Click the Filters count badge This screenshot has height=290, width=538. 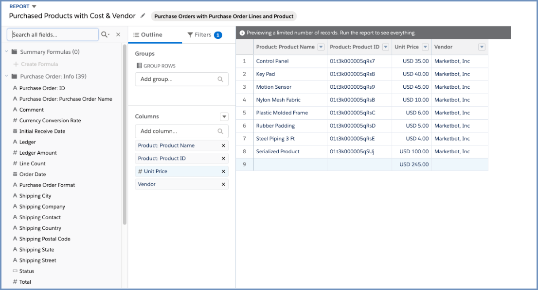218,35
